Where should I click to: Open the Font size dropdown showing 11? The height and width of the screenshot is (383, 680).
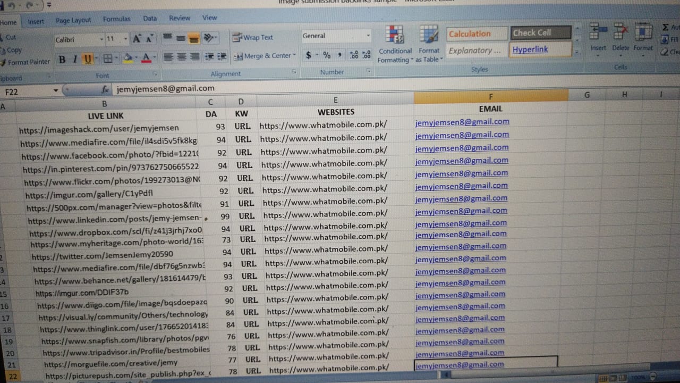click(x=125, y=39)
